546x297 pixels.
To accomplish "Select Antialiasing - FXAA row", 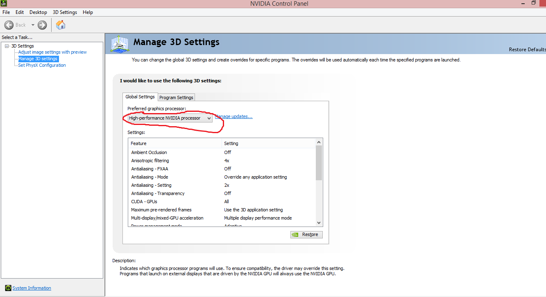I will point(222,169).
